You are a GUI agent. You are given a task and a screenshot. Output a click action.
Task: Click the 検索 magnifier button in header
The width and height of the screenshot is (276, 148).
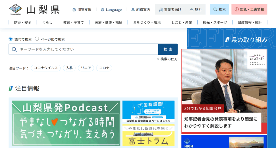click(x=219, y=9)
